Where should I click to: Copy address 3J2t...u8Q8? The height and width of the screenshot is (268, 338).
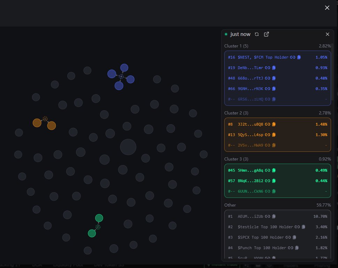point(274,124)
